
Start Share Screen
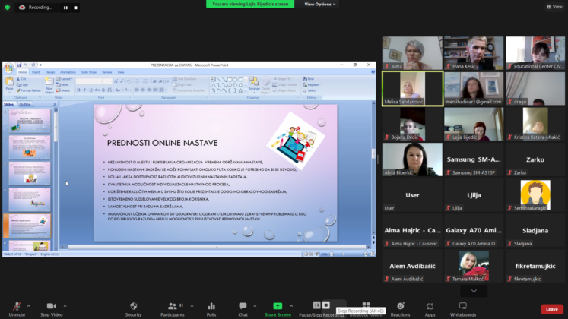click(278, 309)
